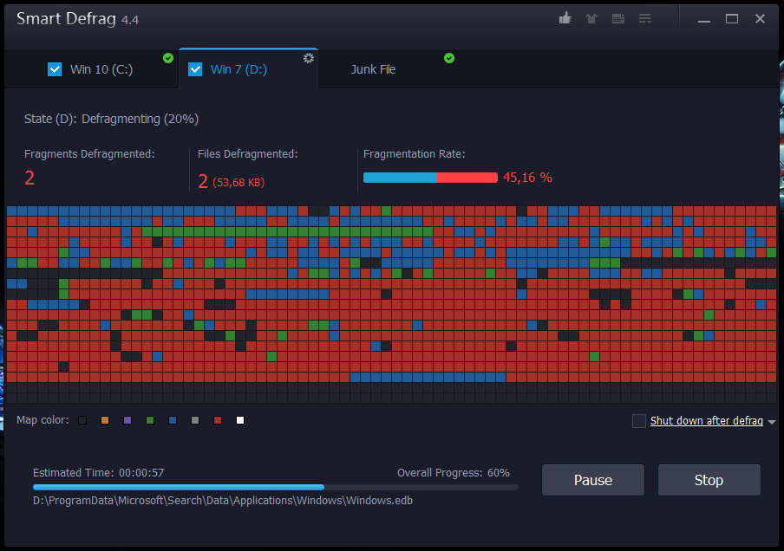Open the skin (t-shirt) icon

[x=591, y=18]
